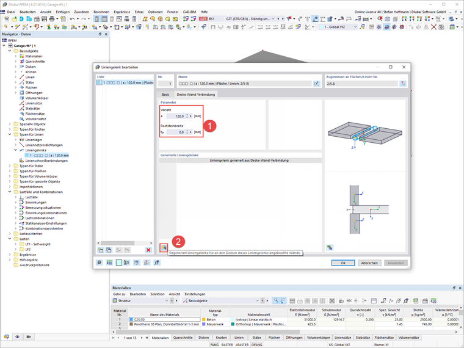The height and width of the screenshot is (348, 464).
Task: Collapse the Basisobjekte tree node
Action: pyautogui.click(x=10, y=51)
